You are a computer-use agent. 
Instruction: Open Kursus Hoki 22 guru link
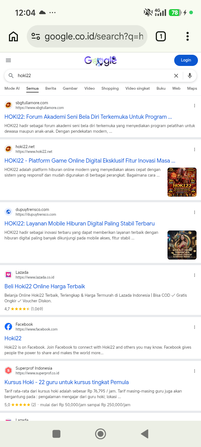point(67,382)
